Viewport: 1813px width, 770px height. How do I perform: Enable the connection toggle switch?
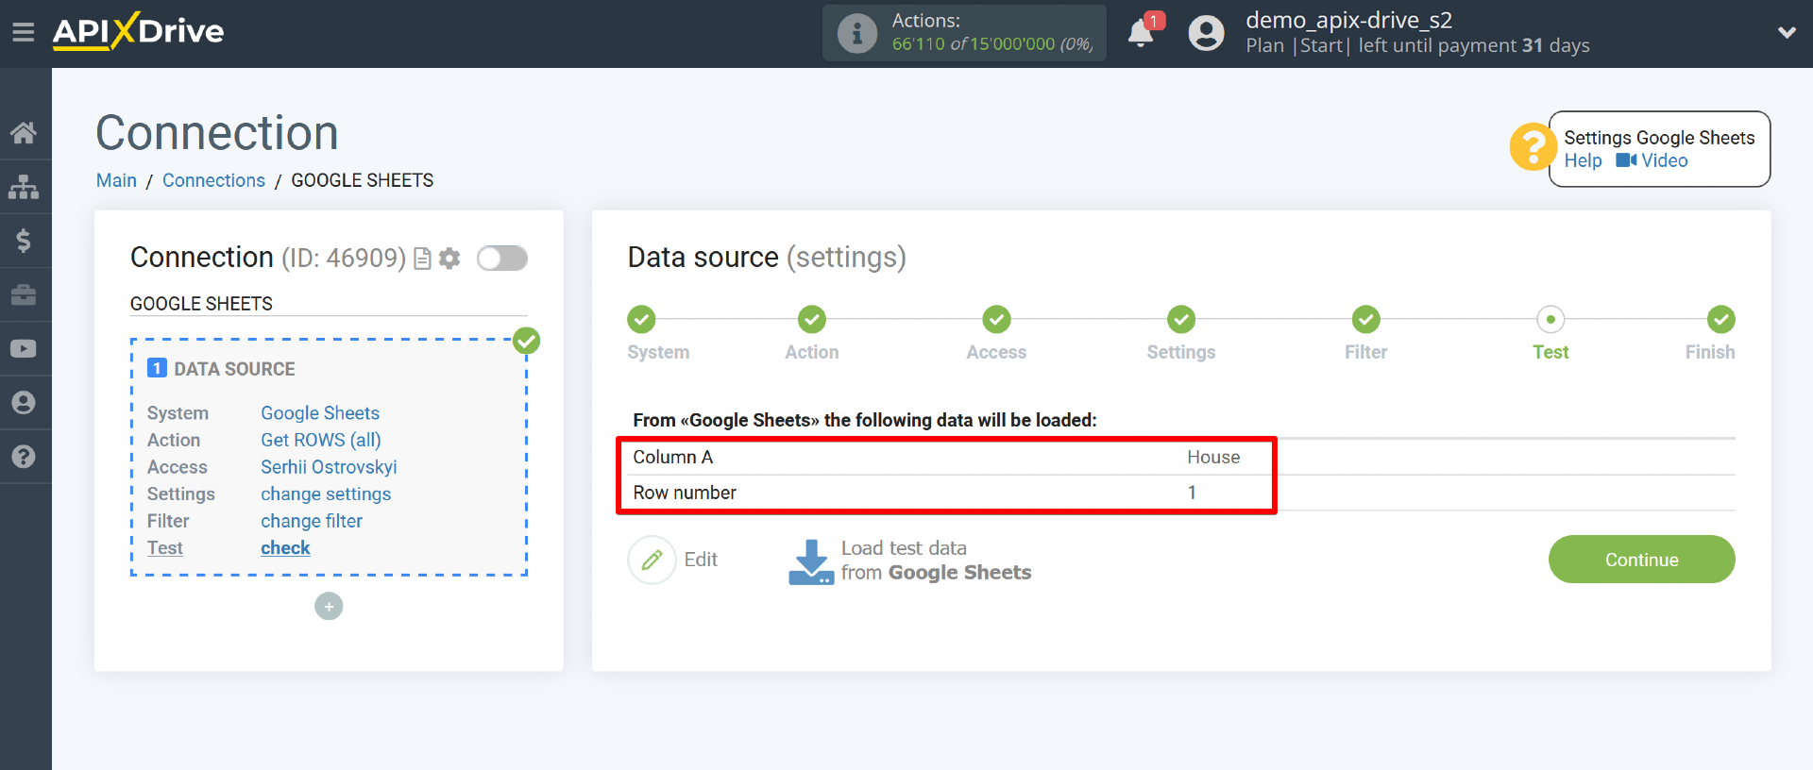pyautogui.click(x=501, y=259)
